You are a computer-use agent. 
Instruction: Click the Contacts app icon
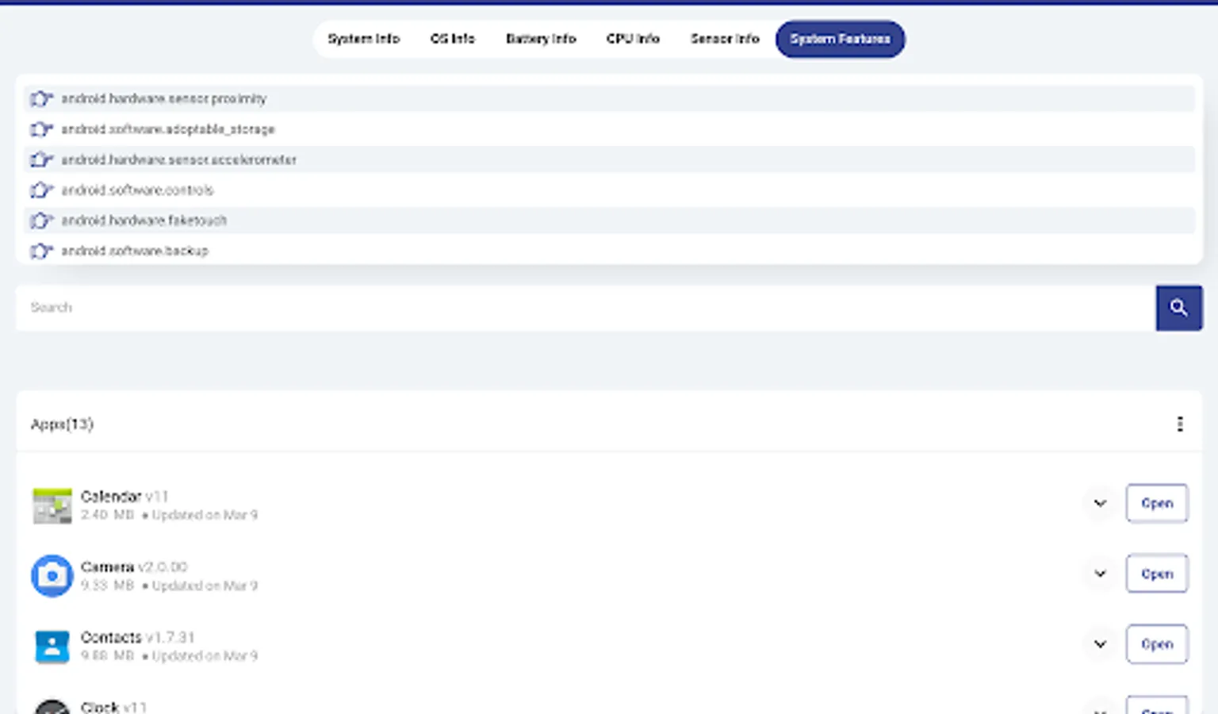coord(52,646)
